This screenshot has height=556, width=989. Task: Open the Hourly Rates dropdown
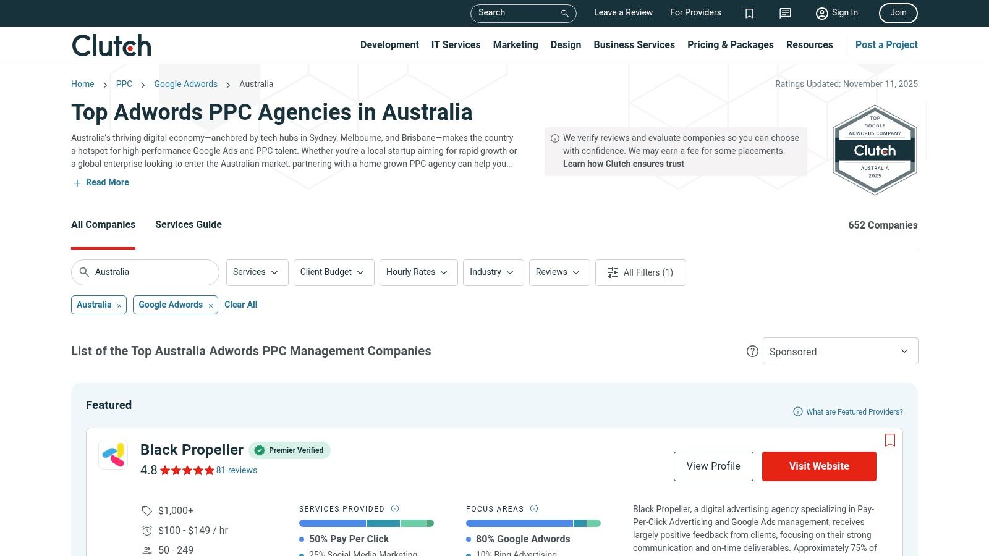pos(418,272)
